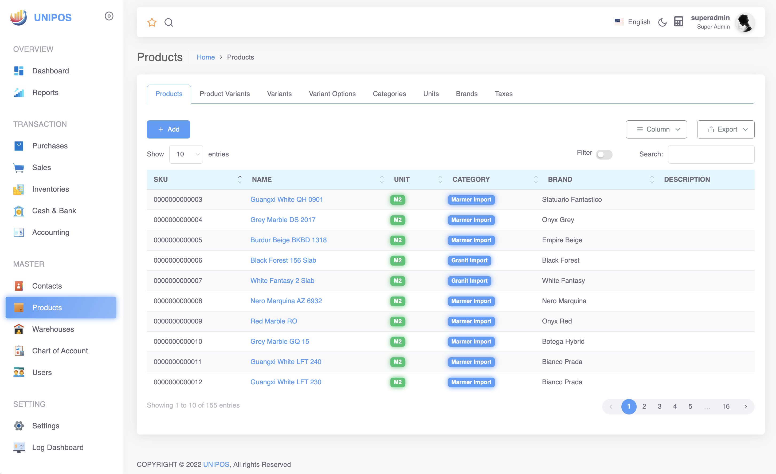The height and width of the screenshot is (474, 776).
Task: Go to pagination page 16
Action: pos(726,406)
